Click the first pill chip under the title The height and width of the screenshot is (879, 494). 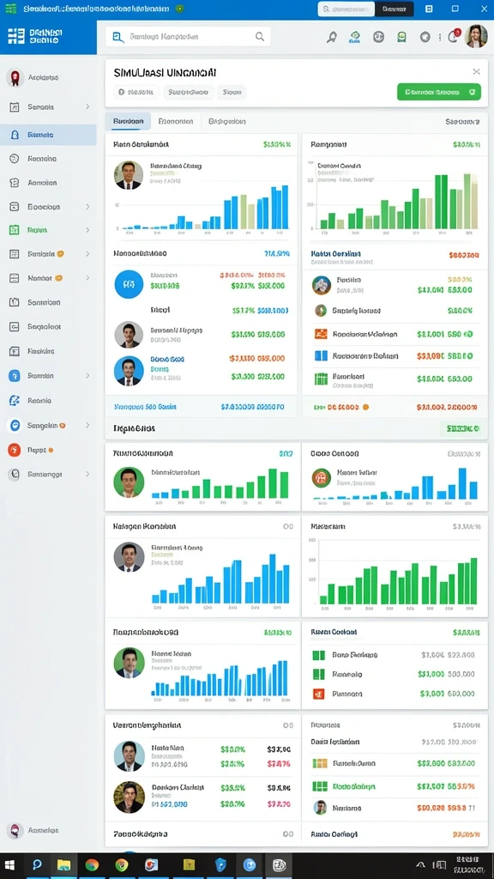[x=135, y=92]
